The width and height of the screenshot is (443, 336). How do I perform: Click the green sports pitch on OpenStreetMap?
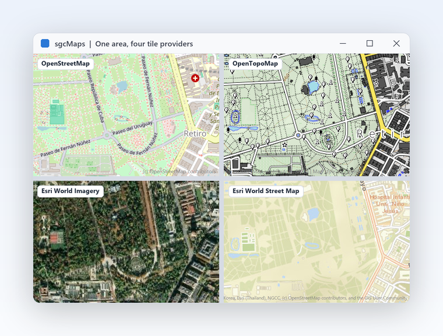coord(57,114)
